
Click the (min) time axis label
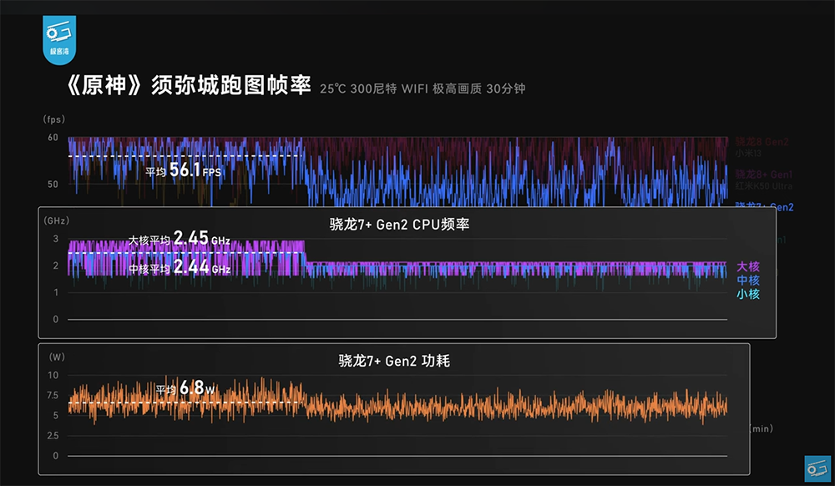760,428
